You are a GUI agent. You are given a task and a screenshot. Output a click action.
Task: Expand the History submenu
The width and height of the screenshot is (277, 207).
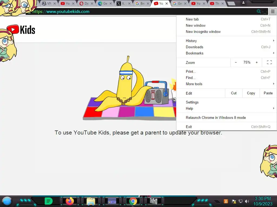226,41
